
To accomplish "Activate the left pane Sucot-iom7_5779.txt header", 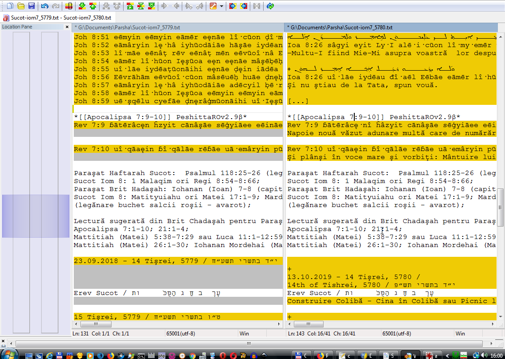I will (178, 28).
